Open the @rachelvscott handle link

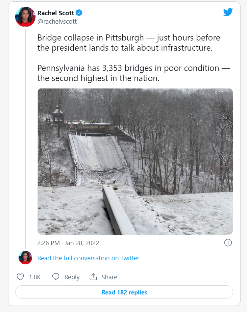pos(57,22)
